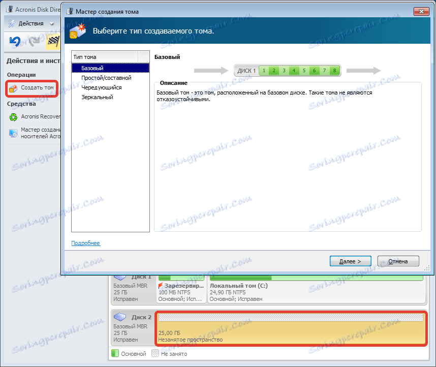Open Acronis Recovery entry in Средства
This screenshot has height=367, width=436.
pos(41,116)
